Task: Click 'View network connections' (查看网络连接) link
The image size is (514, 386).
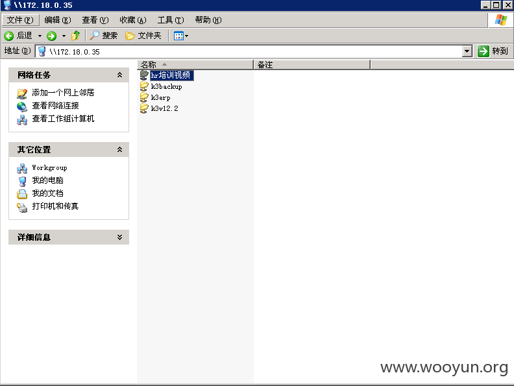Action: (55, 106)
